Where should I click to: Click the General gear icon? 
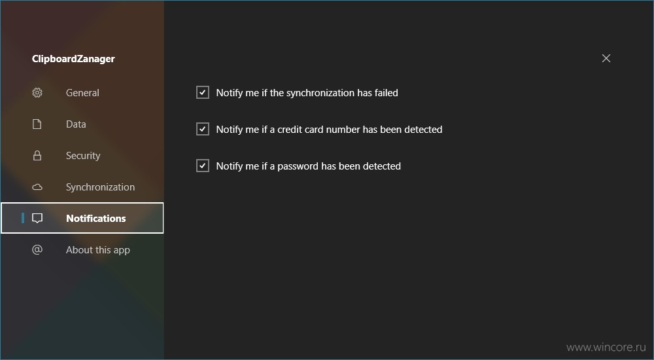click(x=37, y=93)
